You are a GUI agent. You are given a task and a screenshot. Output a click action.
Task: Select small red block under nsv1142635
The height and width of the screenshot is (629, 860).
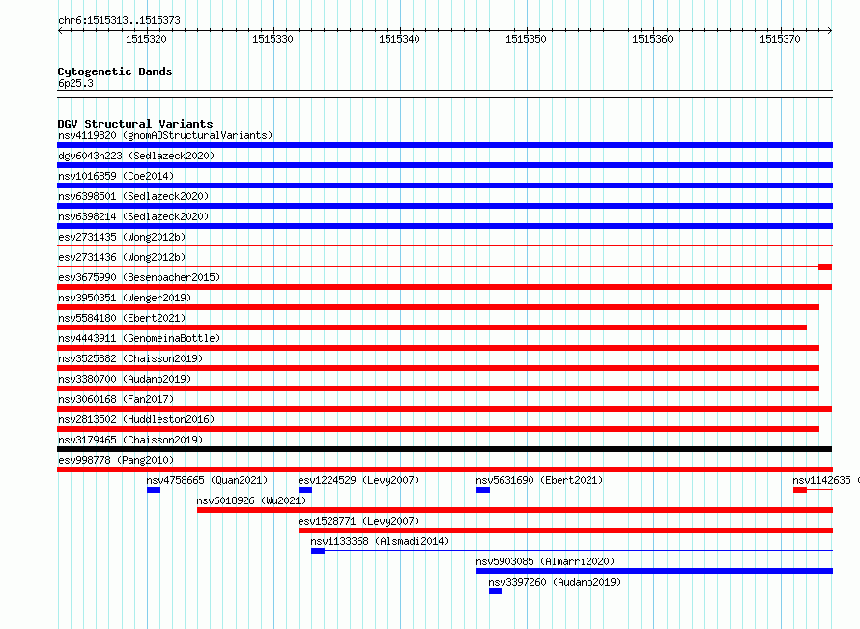[x=800, y=490]
